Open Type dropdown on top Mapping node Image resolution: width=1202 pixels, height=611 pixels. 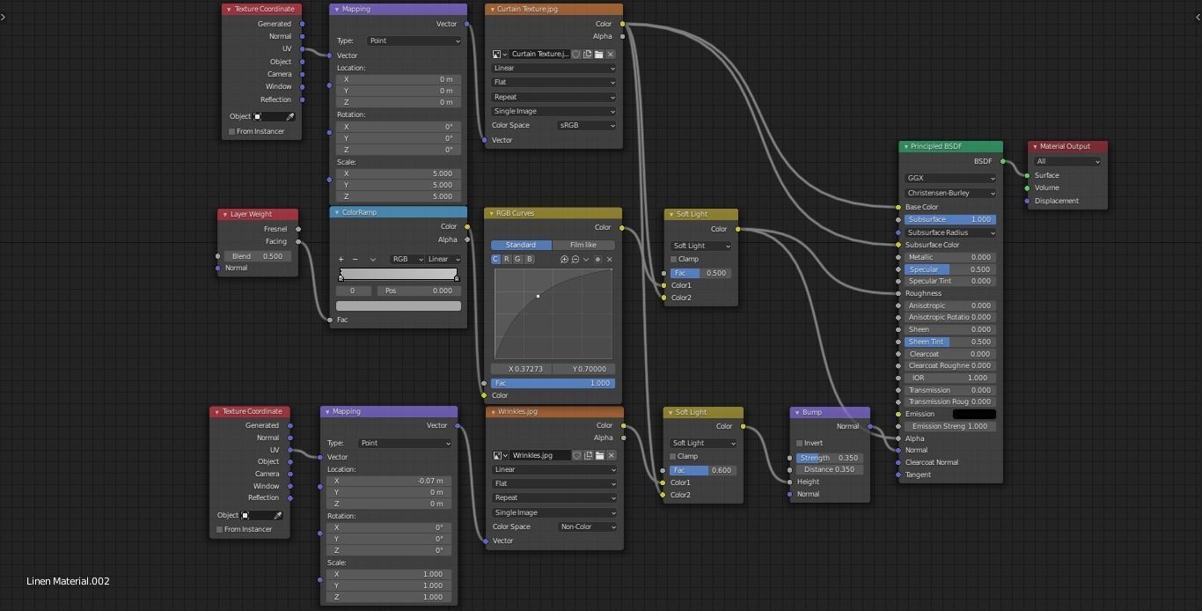click(414, 41)
